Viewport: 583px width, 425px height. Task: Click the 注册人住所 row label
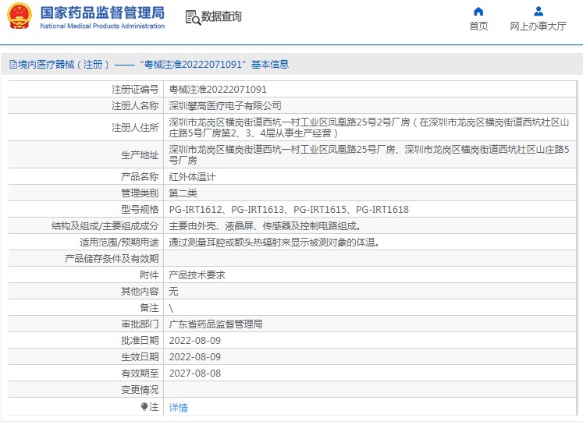(x=135, y=127)
